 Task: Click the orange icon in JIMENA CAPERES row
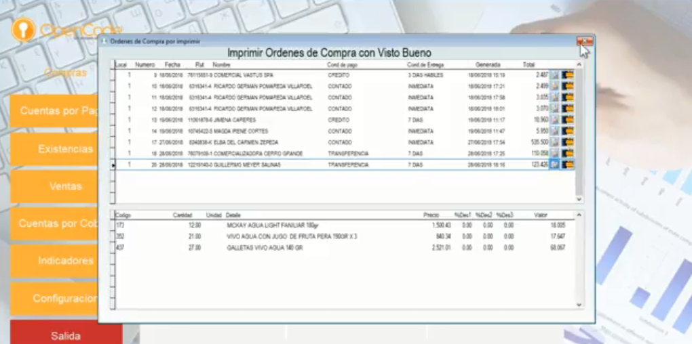coord(568,119)
